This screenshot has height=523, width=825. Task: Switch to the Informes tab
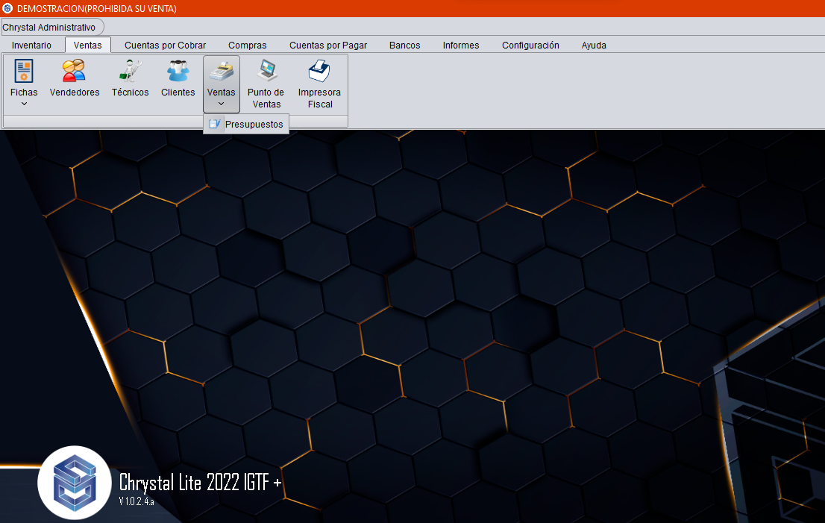click(x=461, y=46)
